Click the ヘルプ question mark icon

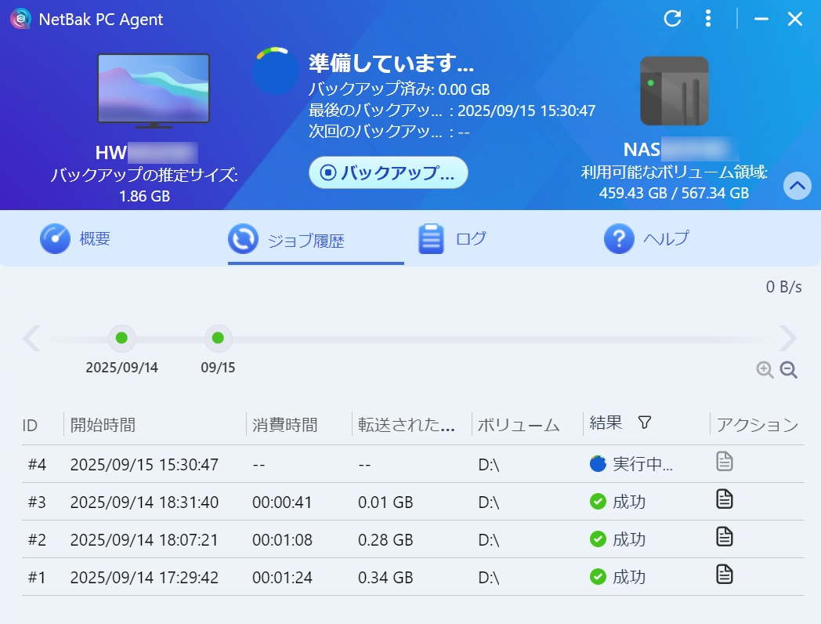(x=619, y=239)
